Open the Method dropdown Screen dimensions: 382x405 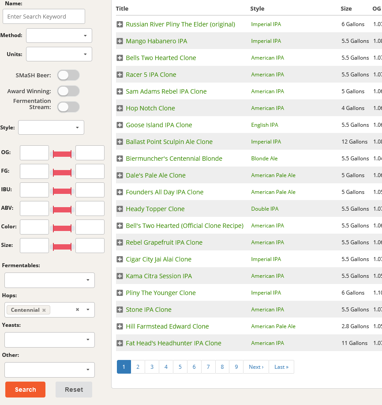[x=59, y=35]
